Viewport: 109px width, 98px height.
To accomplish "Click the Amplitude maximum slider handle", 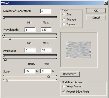I will (x=5, y=59).
